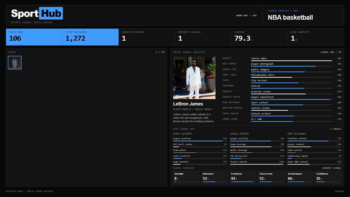350x197 pixels.
Task: Click the "player photograph" post format value
Action: pyautogui.click(x=262, y=64)
